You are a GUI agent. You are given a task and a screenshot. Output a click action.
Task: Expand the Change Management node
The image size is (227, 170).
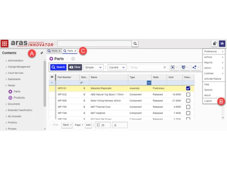click(x=6, y=67)
